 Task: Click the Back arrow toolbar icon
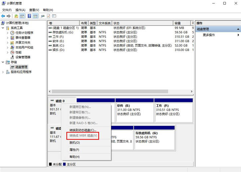(x=3, y=16)
